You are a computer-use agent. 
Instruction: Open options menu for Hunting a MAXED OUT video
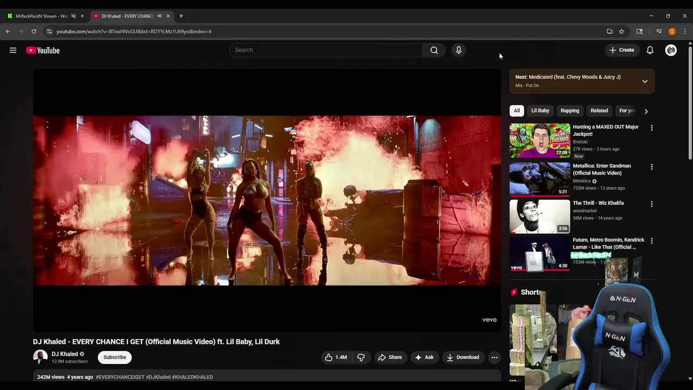click(x=651, y=128)
